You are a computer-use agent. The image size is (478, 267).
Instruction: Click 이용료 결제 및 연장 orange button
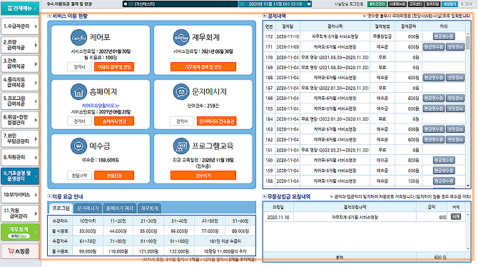(114, 67)
